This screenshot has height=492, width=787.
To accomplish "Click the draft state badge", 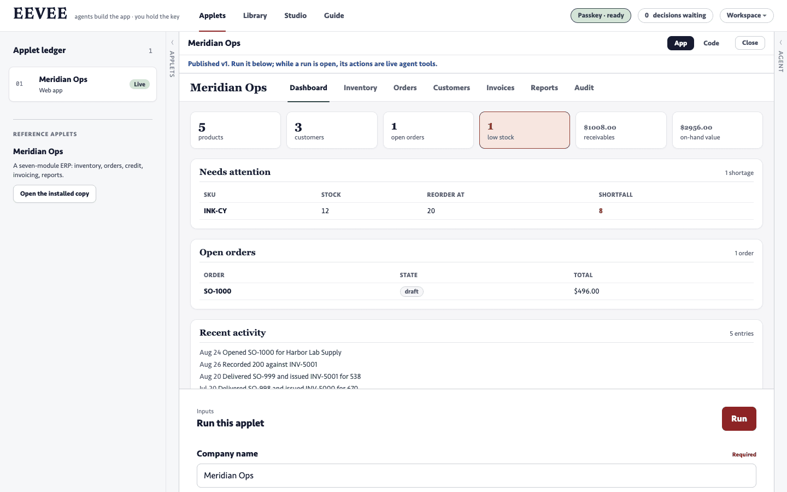I will (x=412, y=291).
